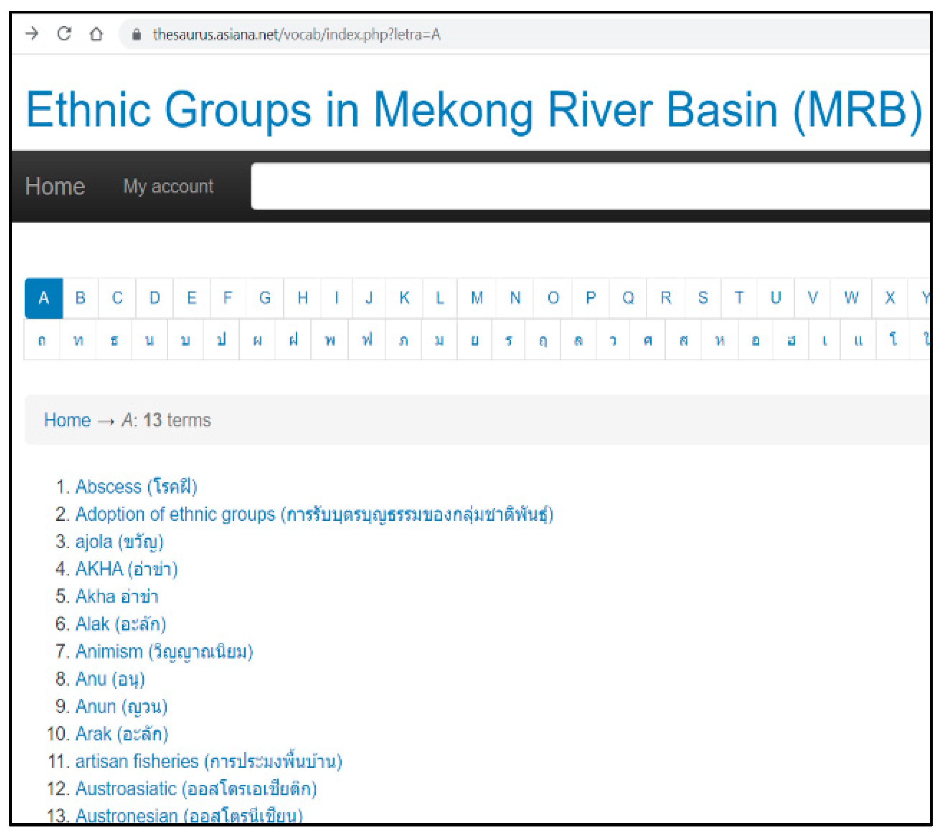Select Thai letter ม in index

click(439, 341)
